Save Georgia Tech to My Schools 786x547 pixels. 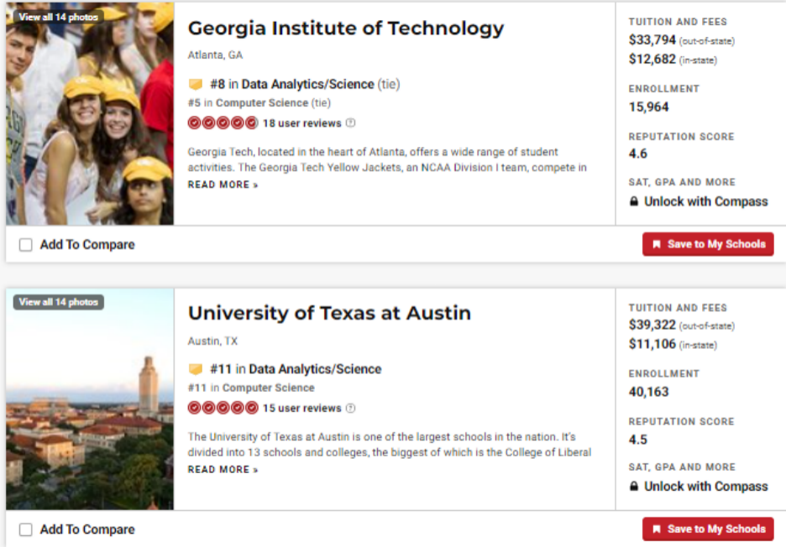pyautogui.click(x=708, y=244)
